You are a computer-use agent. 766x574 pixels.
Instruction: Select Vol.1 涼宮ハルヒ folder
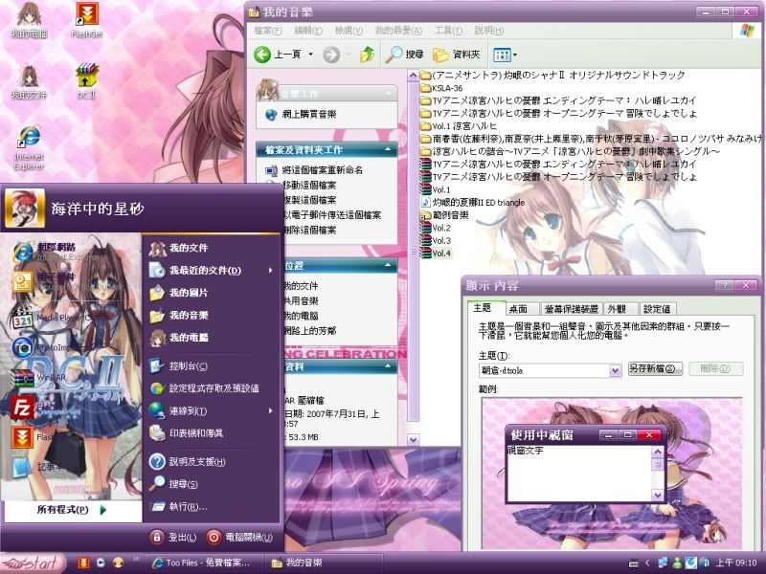459,126
